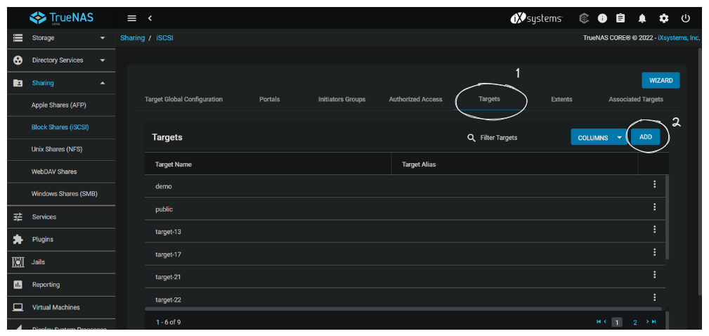Go to first page icon
Viewport: 709px width, 336px height.
599,321
